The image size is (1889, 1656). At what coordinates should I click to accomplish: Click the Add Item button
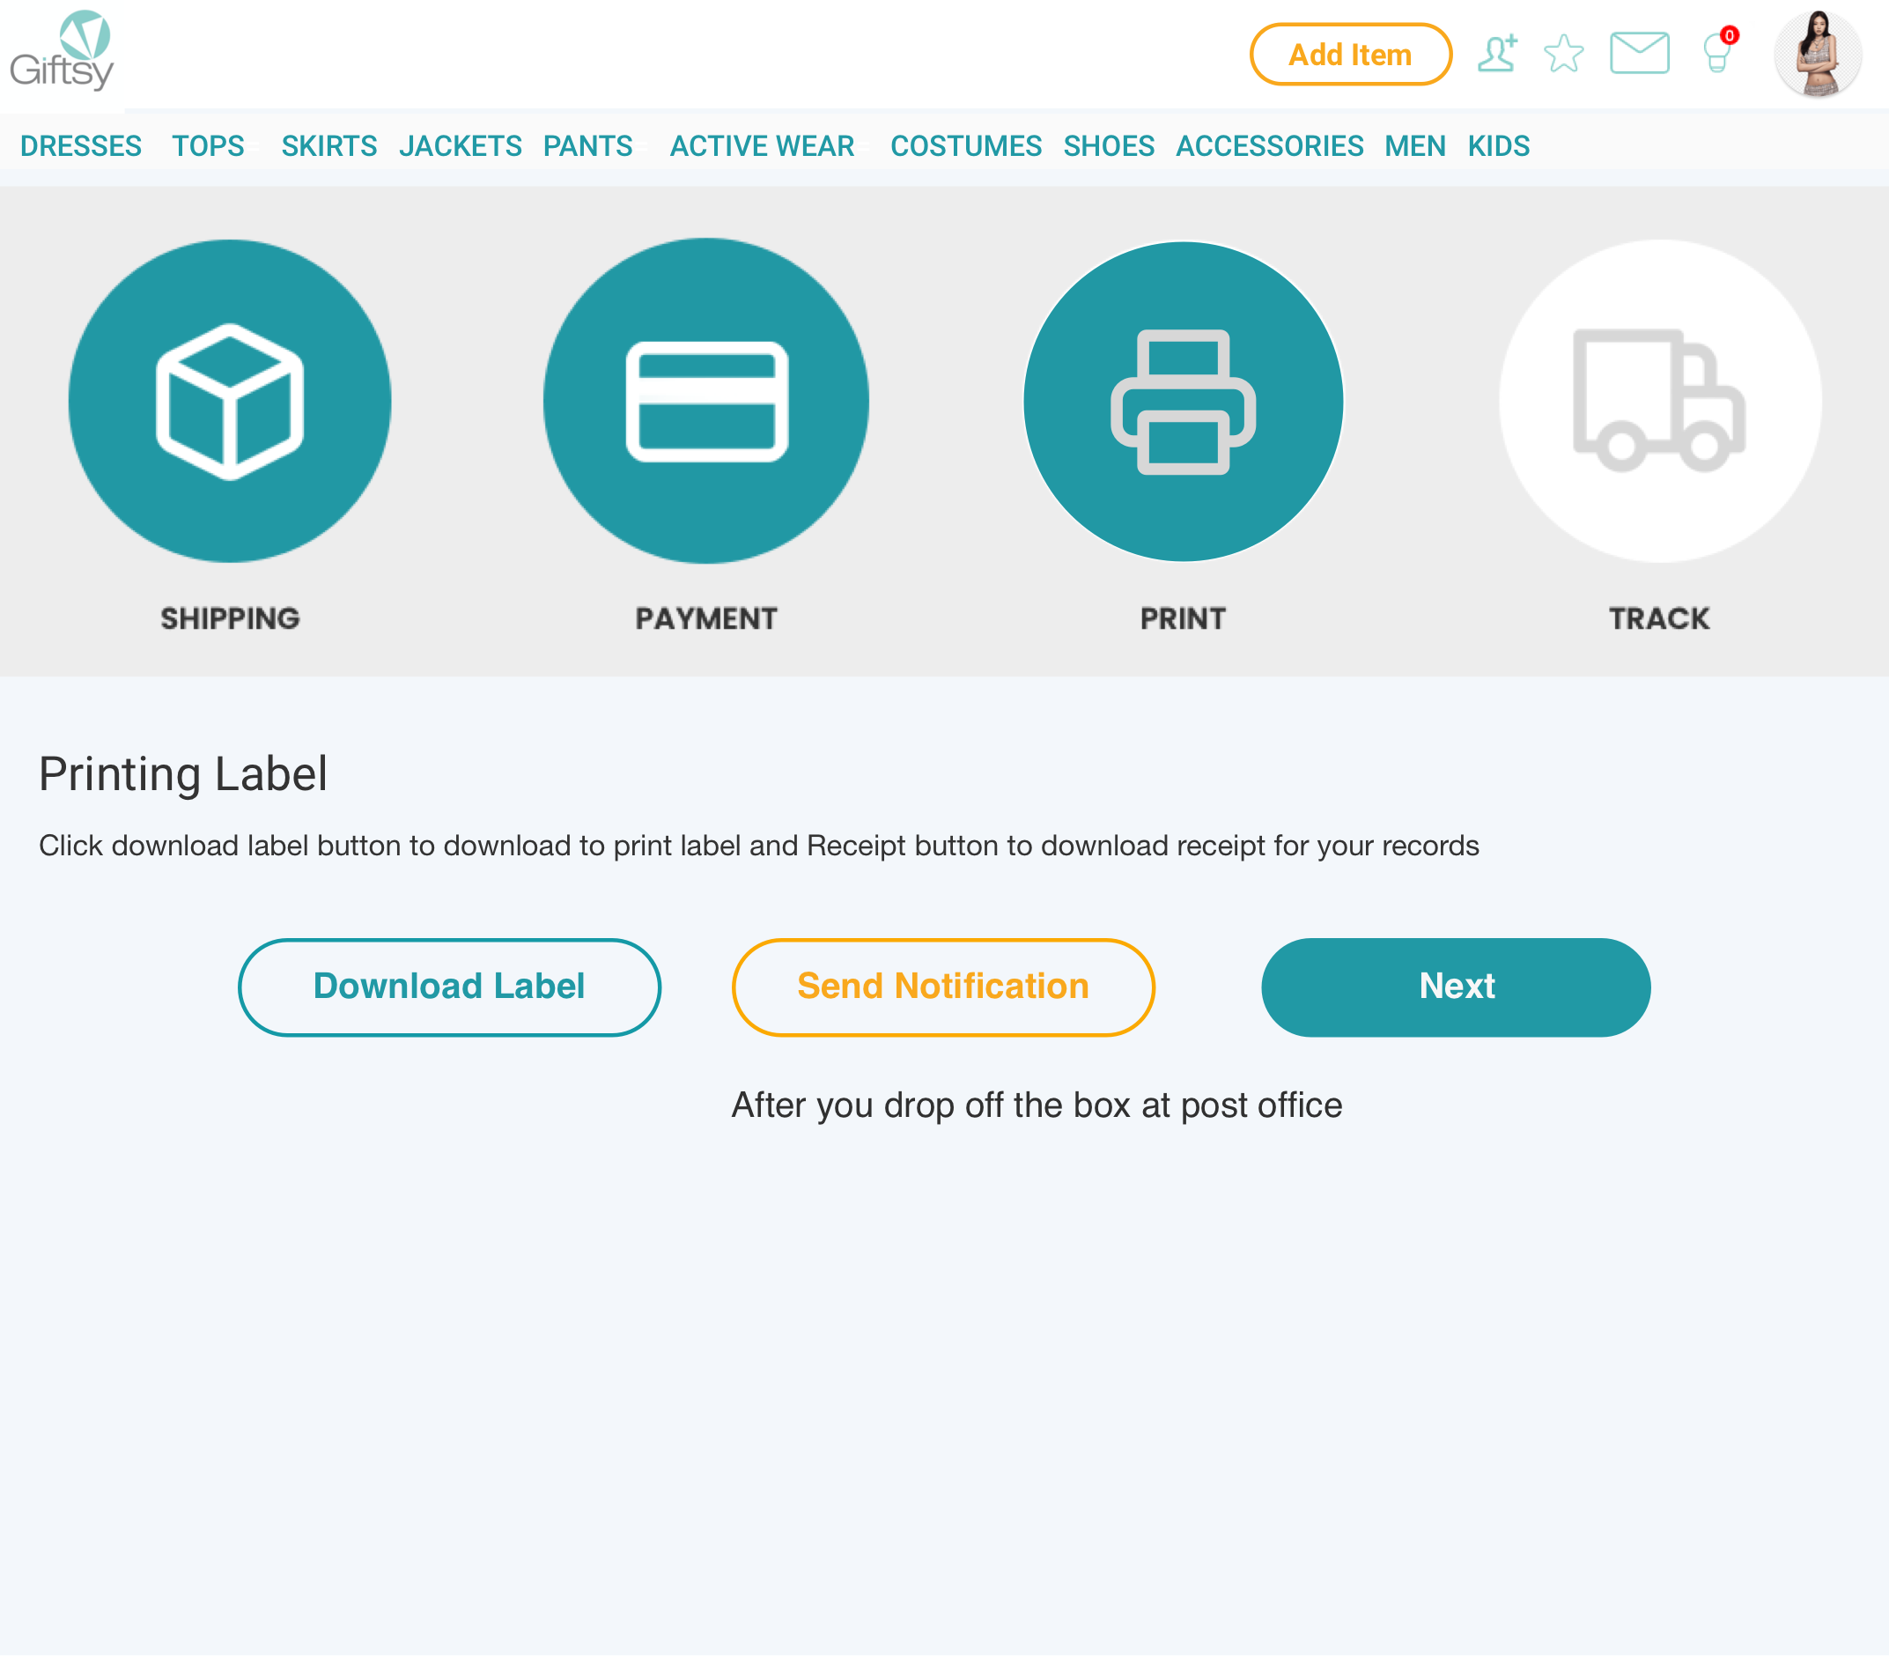[1349, 55]
